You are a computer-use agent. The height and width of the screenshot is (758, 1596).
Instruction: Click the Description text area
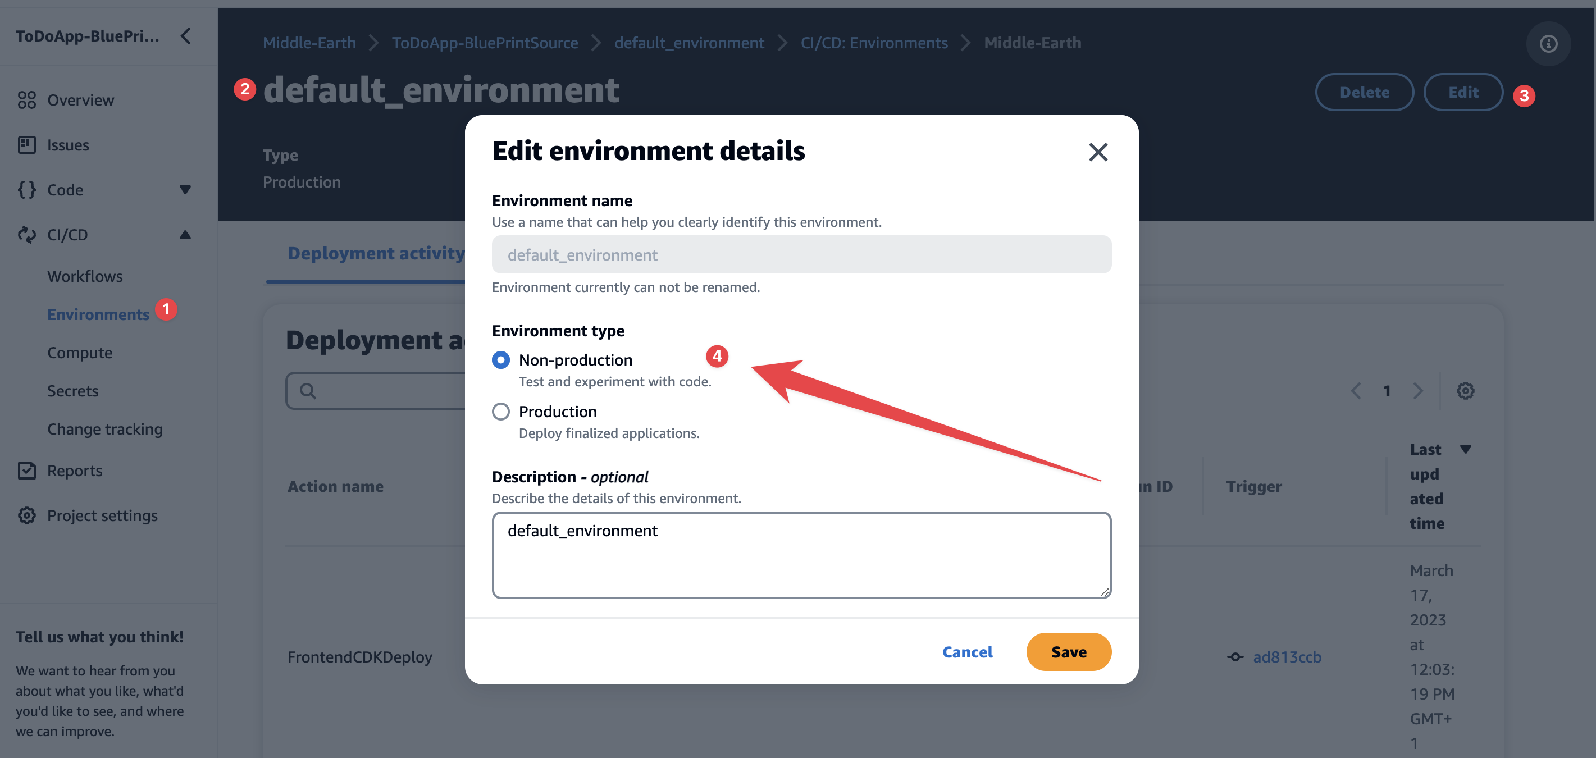801,555
